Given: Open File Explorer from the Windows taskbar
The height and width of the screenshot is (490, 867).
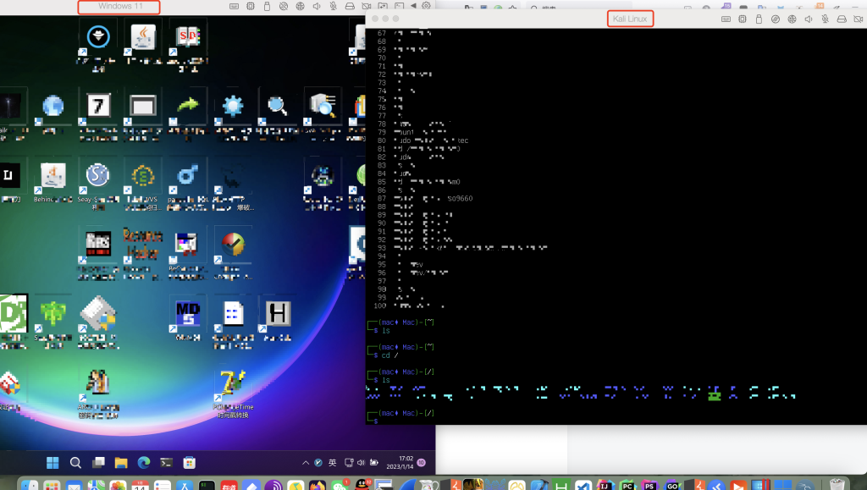Looking at the screenshot, I should (x=121, y=463).
